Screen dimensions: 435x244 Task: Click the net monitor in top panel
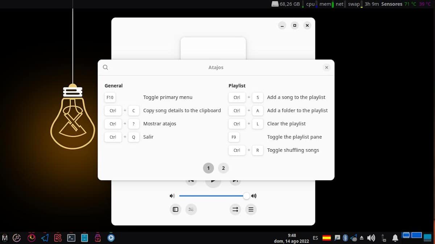[x=340, y=4]
